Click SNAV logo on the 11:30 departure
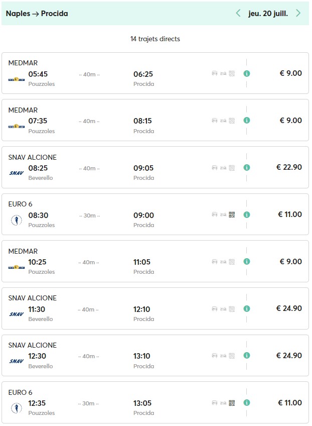Screen dimensions: 312x426 17,314
